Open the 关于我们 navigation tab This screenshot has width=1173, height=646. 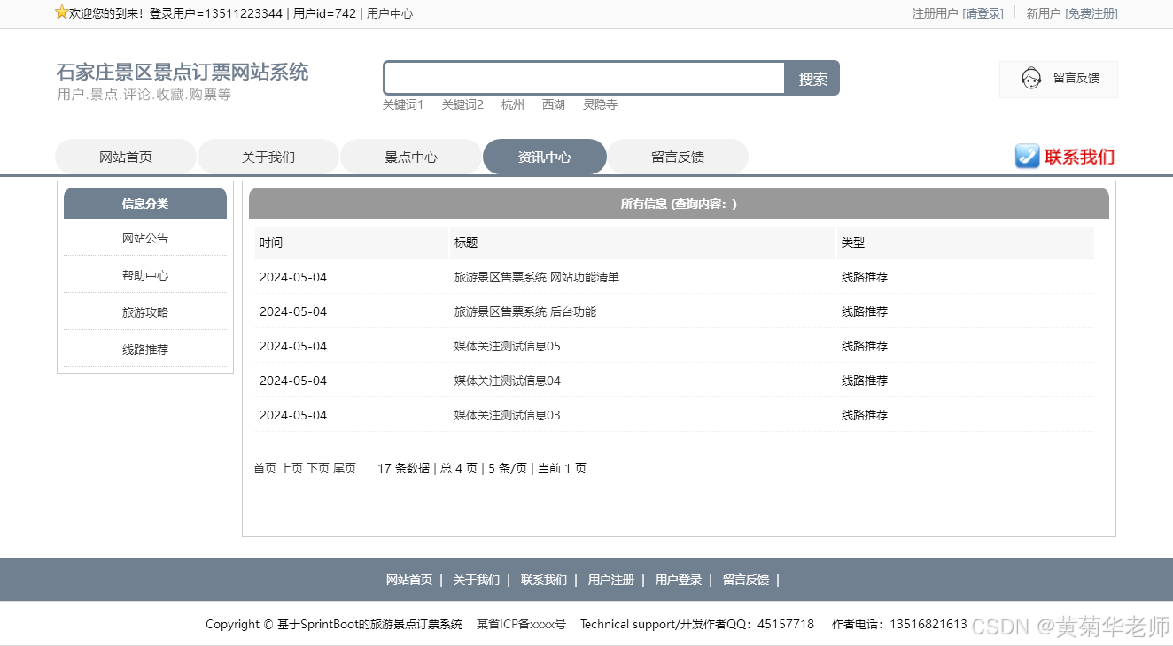(x=268, y=157)
